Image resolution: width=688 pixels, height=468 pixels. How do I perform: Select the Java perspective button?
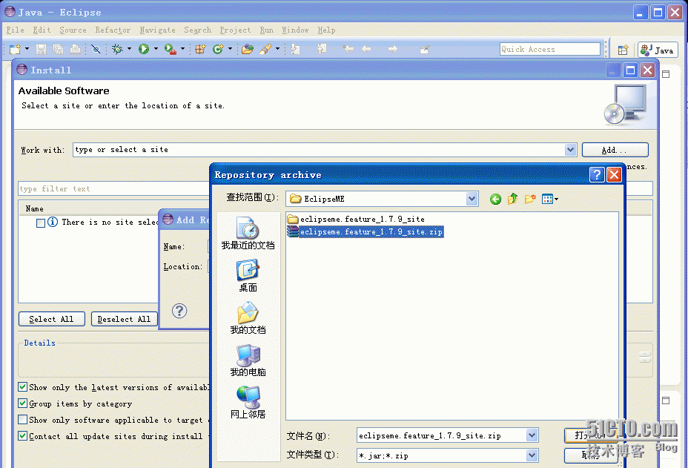(x=658, y=50)
